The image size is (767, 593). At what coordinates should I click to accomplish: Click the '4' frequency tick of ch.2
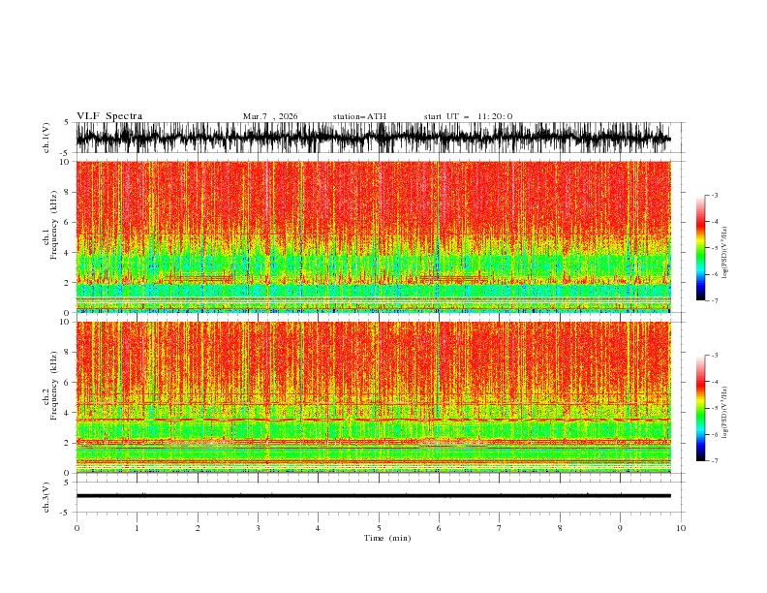(x=69, y=413)
